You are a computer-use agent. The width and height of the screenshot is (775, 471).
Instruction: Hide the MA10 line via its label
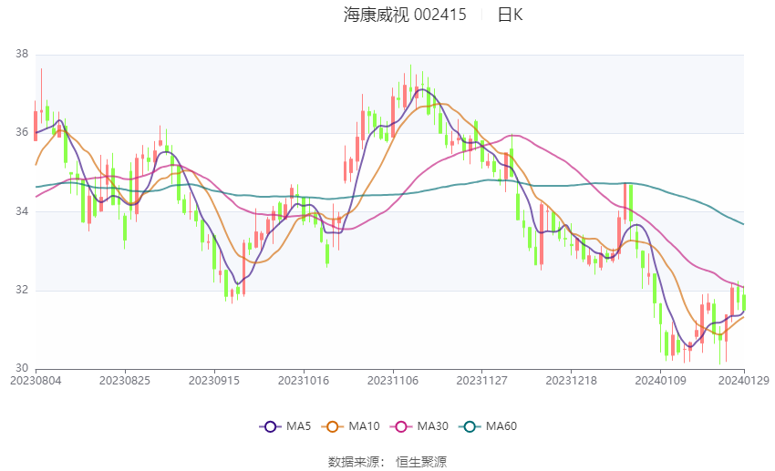[x=365, y=426]
